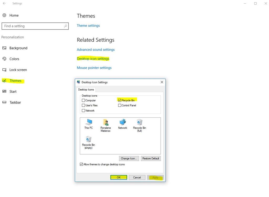269x197 pixels.
Task: Uncheck Allow themes to change desktop icons
Action: (81, 164)
